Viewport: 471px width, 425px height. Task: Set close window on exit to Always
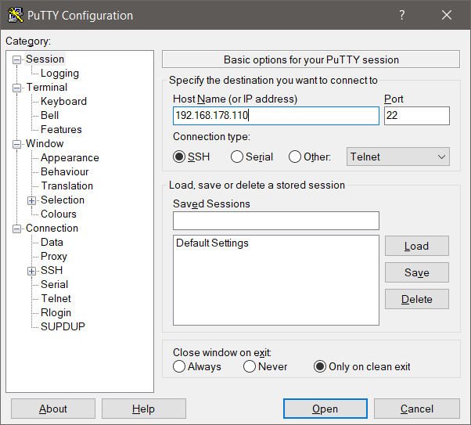[x=180, y=366]
